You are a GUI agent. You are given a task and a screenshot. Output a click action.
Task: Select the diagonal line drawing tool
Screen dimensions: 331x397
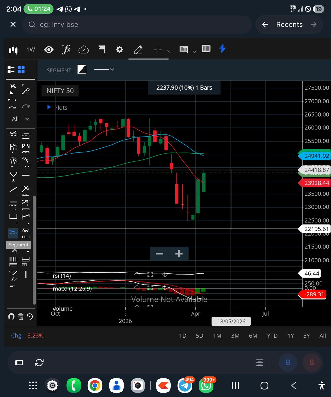click(x=13, y=189)
